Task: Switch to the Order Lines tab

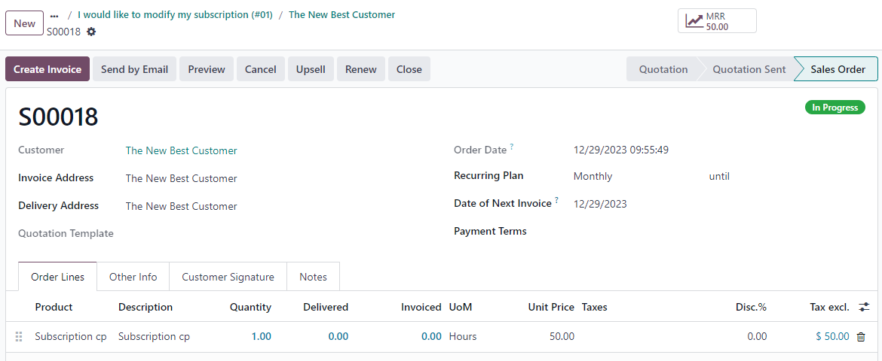Action: pos(57,276)
